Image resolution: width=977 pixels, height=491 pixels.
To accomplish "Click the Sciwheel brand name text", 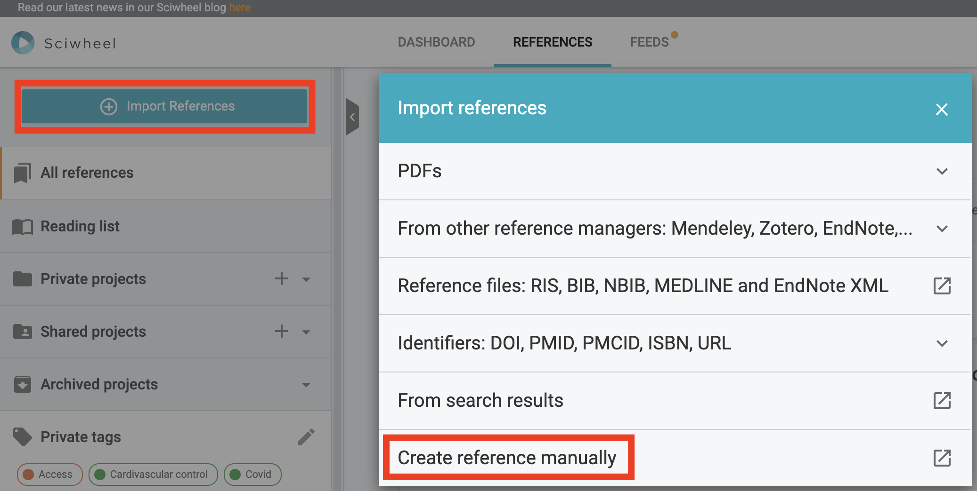I will [80, 43].
